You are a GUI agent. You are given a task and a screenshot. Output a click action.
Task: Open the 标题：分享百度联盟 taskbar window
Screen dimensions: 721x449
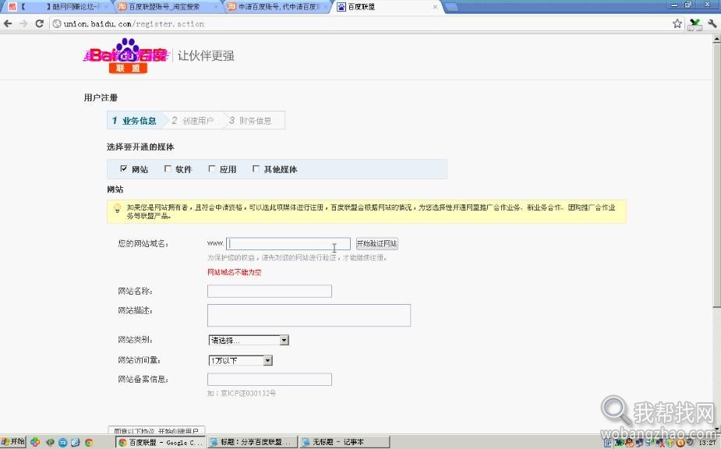(x=252, y=442)
